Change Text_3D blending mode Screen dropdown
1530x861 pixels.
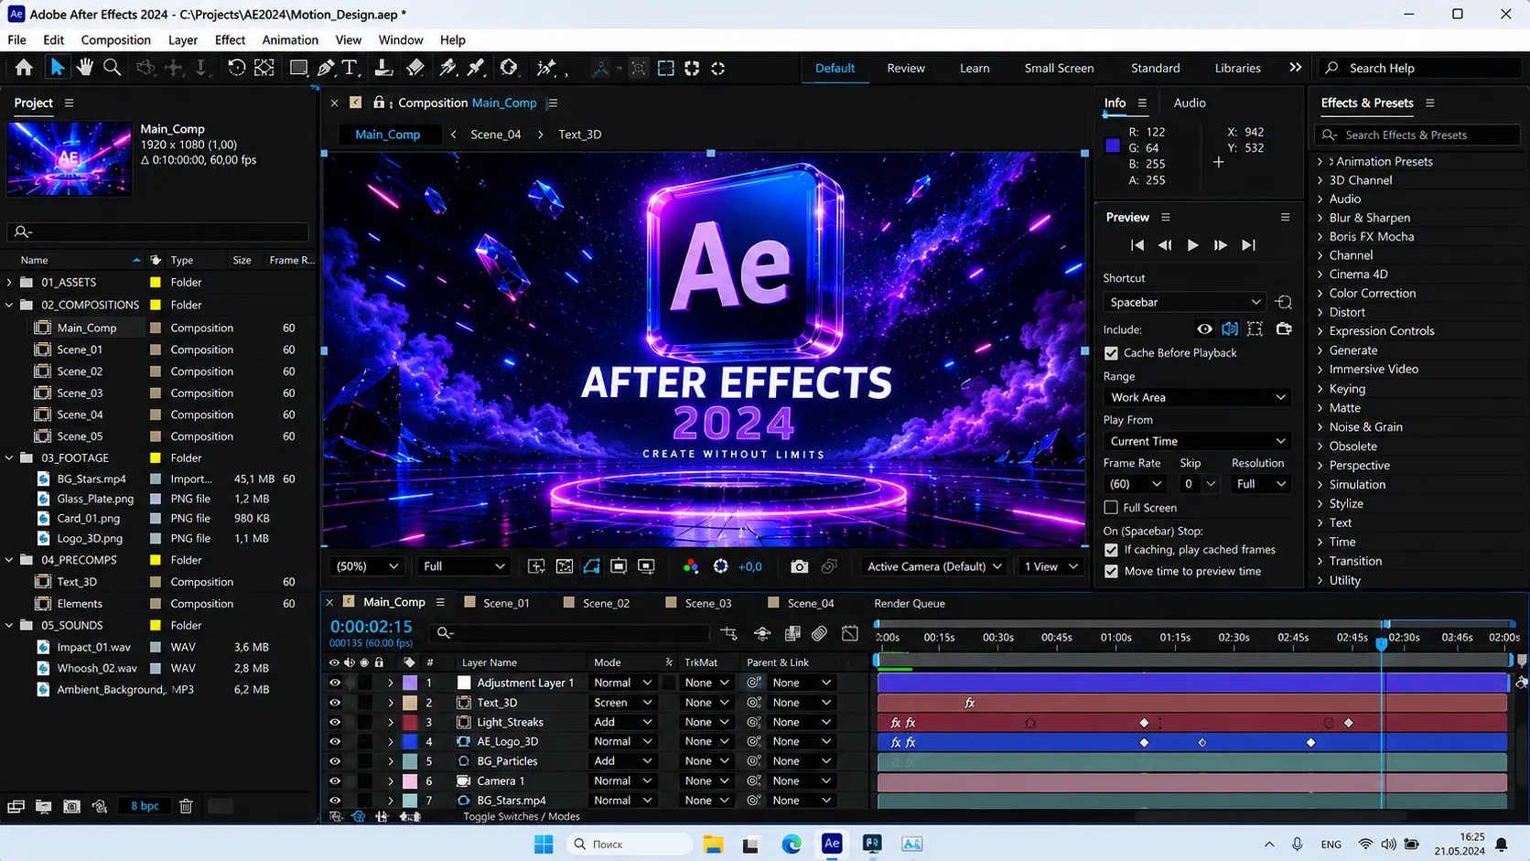click(x=622, y=703)
